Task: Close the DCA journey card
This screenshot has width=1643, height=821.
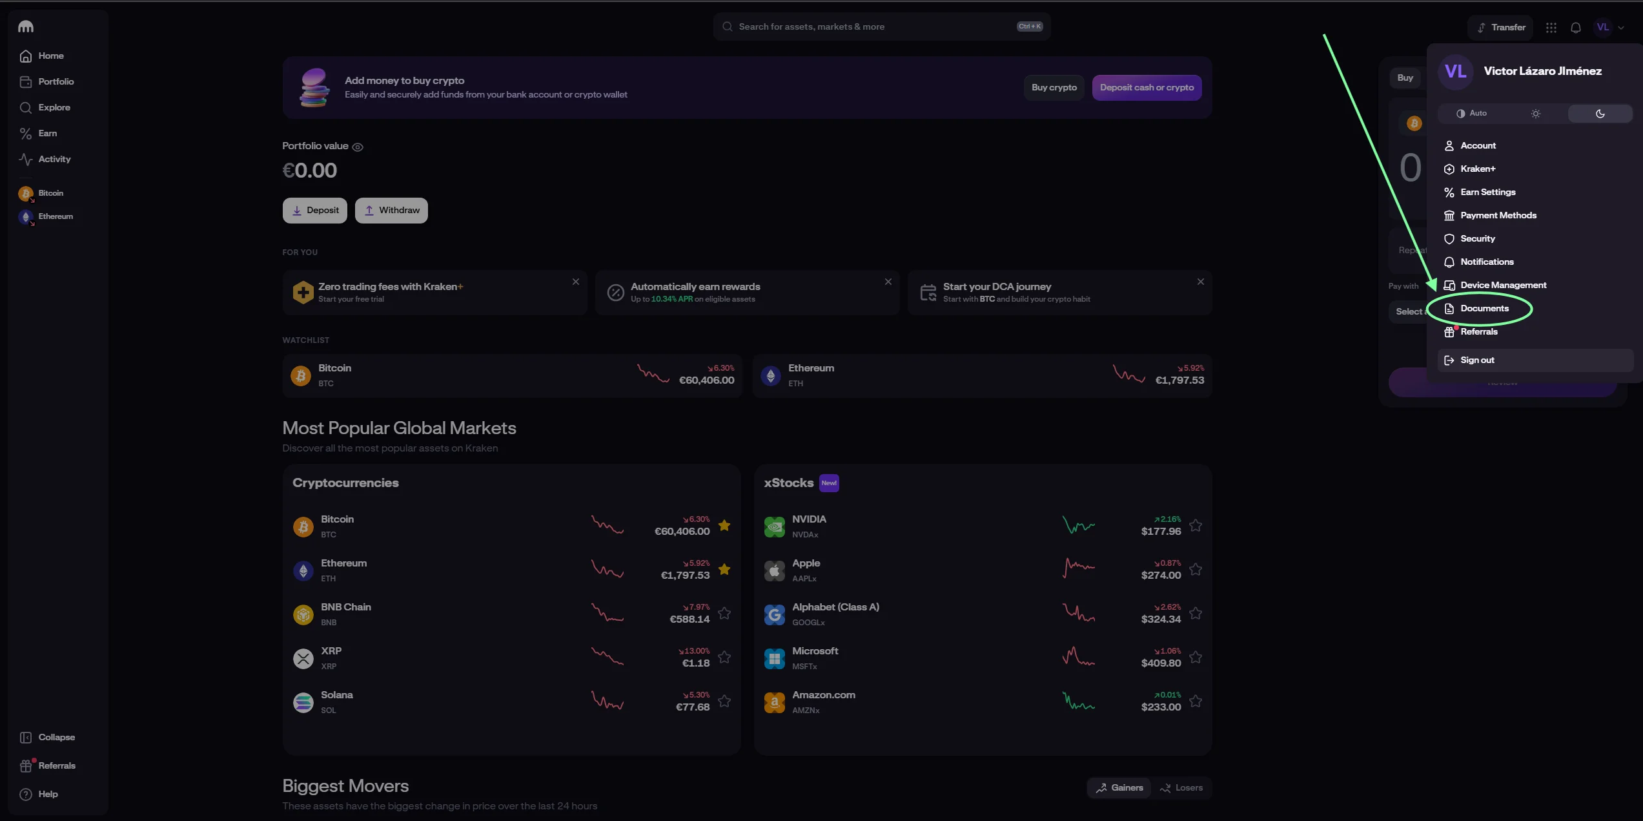Action: point(1201,282)
